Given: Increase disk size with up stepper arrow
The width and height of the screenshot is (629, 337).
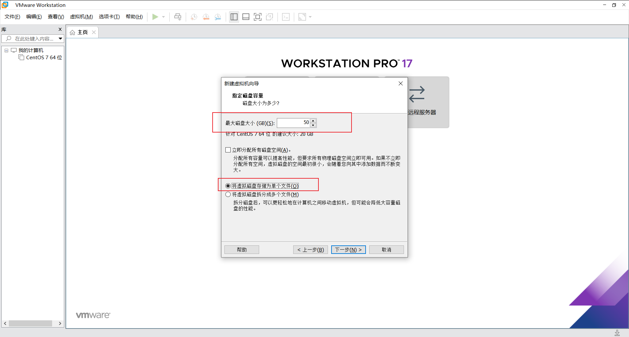Looking at the screenshot, I should (x=313, y=121).
